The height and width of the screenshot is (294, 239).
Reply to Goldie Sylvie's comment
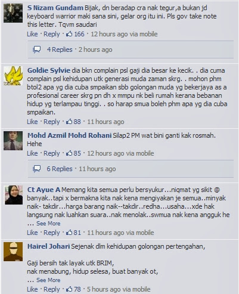[x=52, y=122]
